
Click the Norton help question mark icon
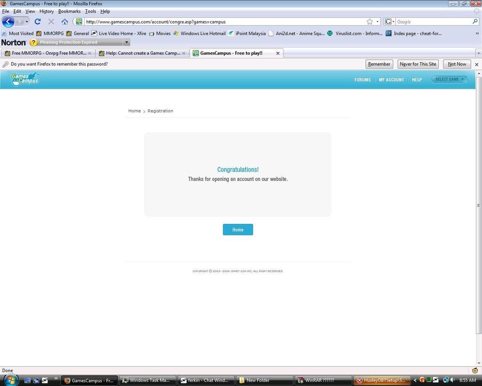click(33, 42)
